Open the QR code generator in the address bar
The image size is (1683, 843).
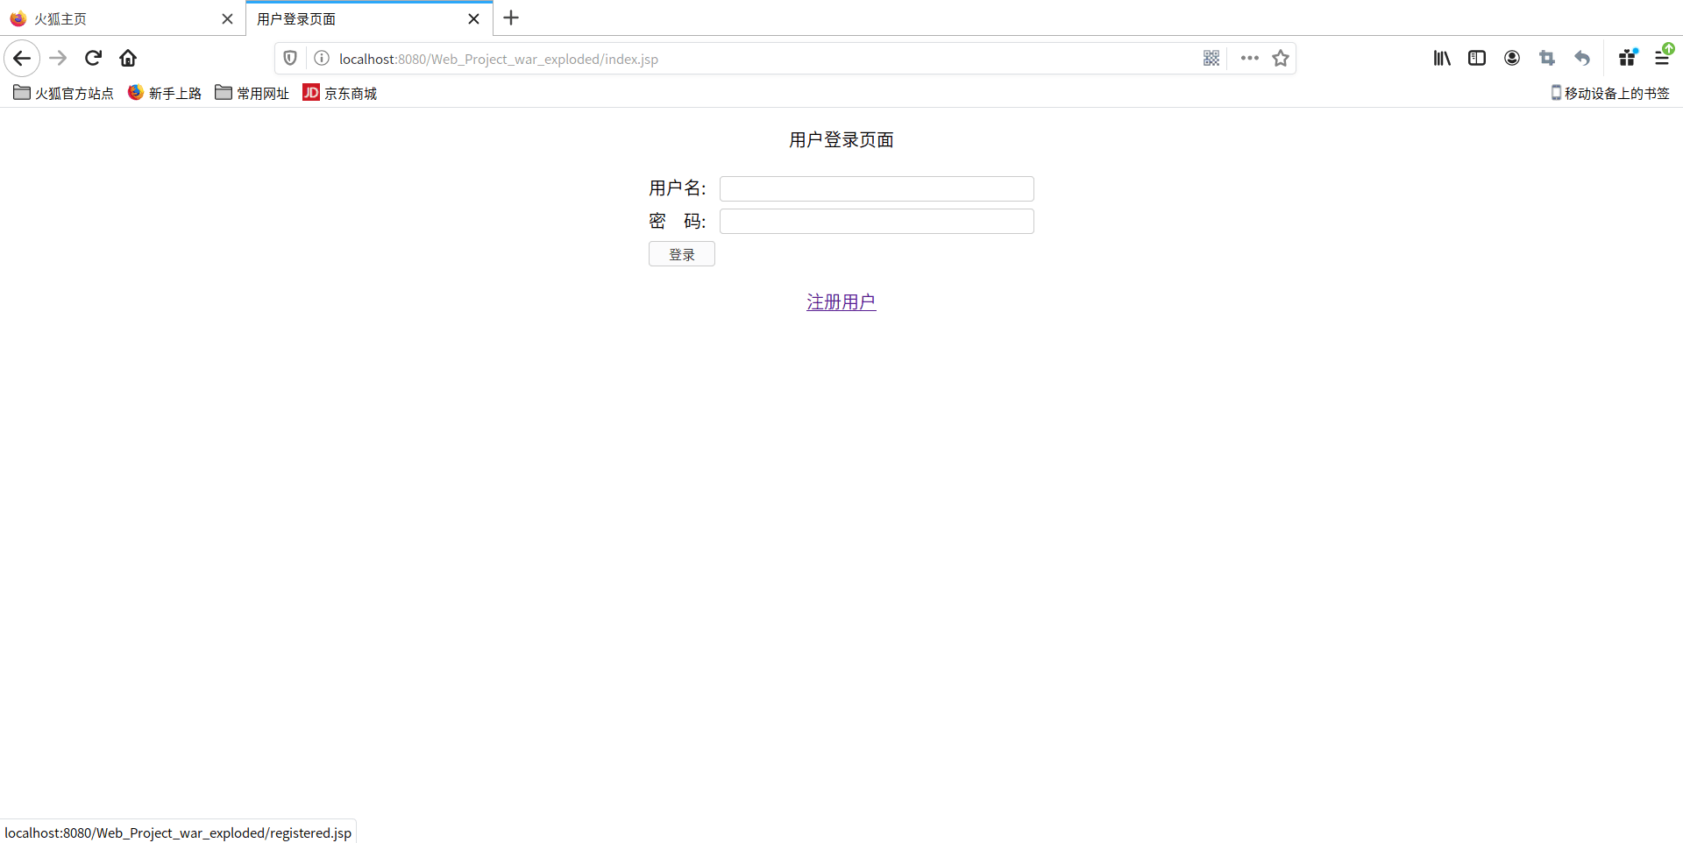pyautogui.click(x=1211, y=59)
